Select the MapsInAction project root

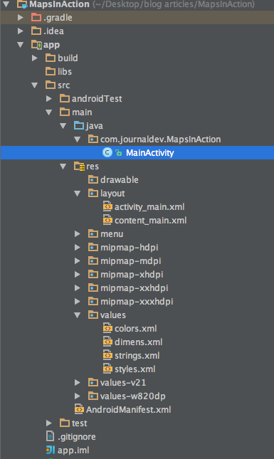[59, 4]
